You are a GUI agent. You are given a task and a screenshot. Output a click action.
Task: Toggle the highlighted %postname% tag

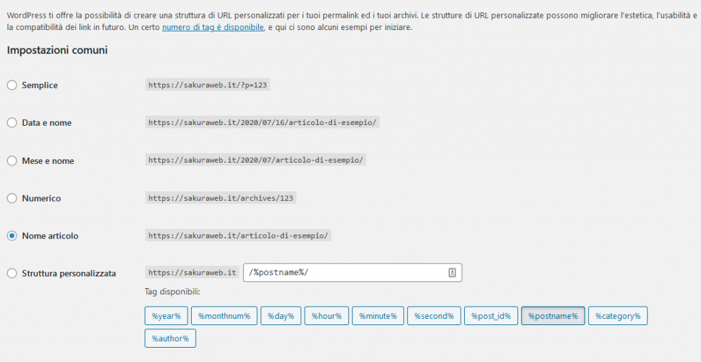click(x=553, y=316)
